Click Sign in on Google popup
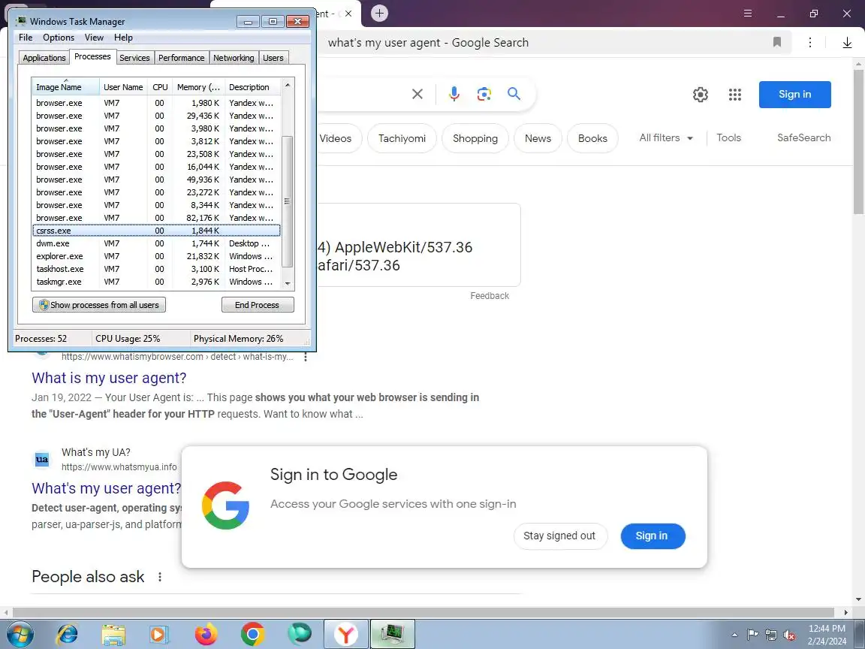This screenshot has height=649, width=865. (x=653, y=536)
